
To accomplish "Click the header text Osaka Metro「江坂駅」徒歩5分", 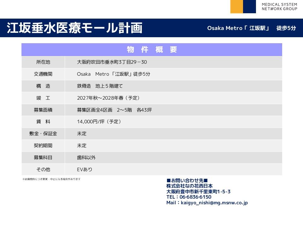I will coord(251,28).
